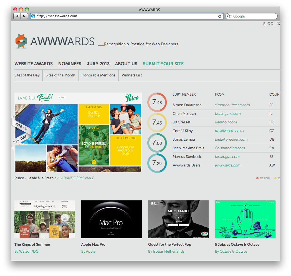Click the Apple Mac Pro title
291x276 pixels.
tap(93, 244)
